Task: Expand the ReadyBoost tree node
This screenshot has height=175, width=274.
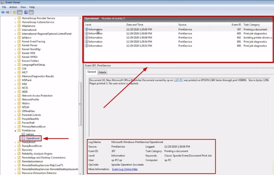Action: (15, 142)
